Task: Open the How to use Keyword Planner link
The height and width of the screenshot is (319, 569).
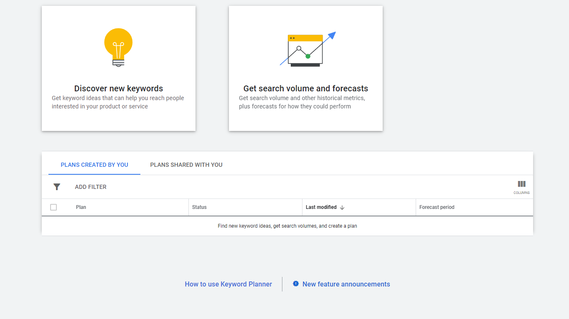Action: coord(228,284)
